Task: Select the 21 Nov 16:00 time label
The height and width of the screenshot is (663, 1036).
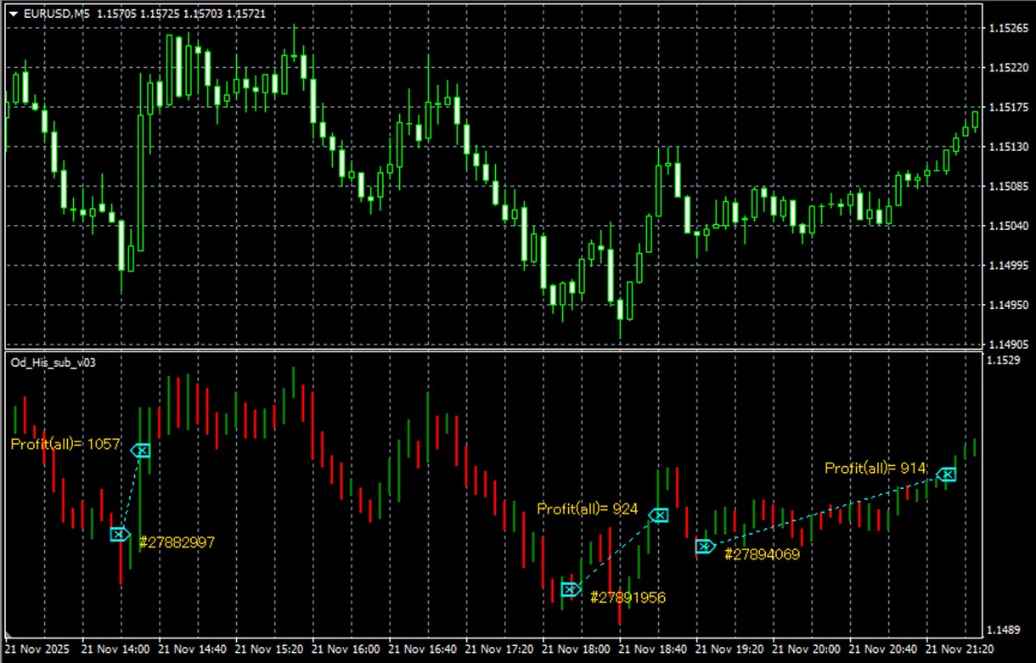Action: click(x=346, y=649)
